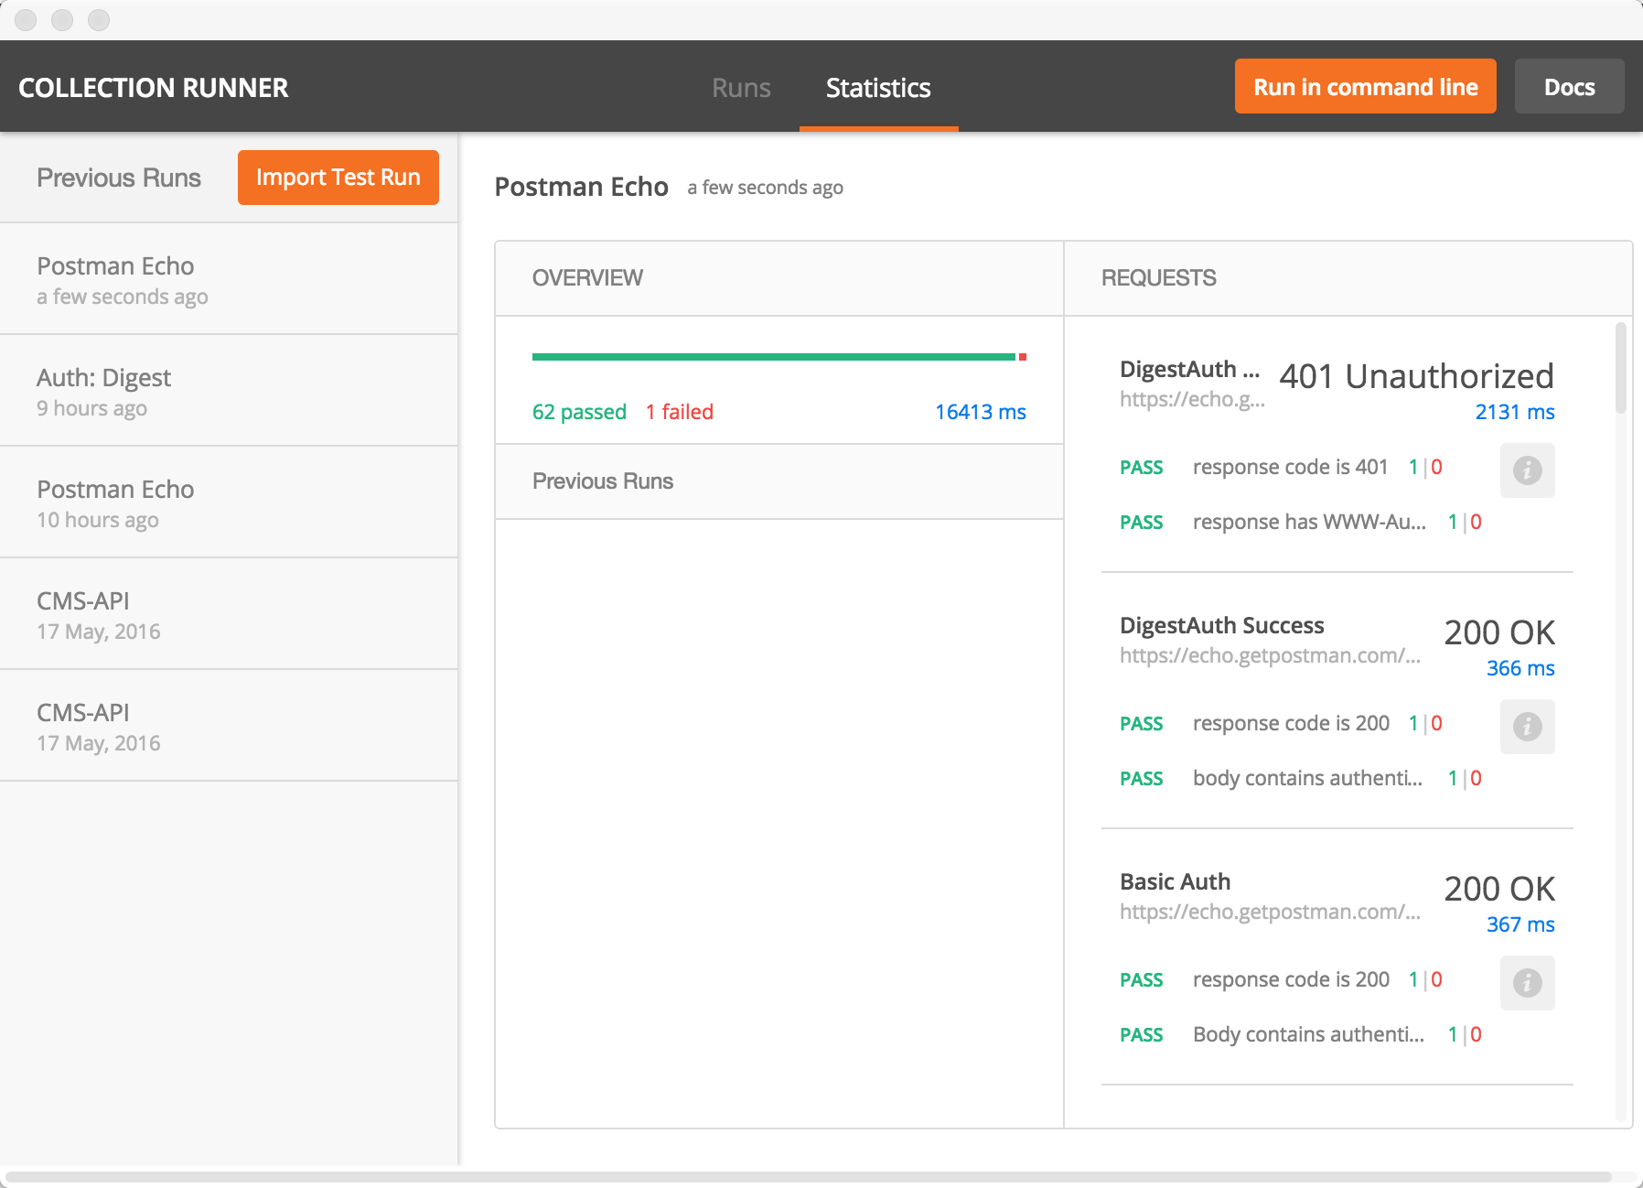The image size is (1643, 1188).
Task: Select Postman Echo run from 10 hours ago
Action: tap(229, 502)
